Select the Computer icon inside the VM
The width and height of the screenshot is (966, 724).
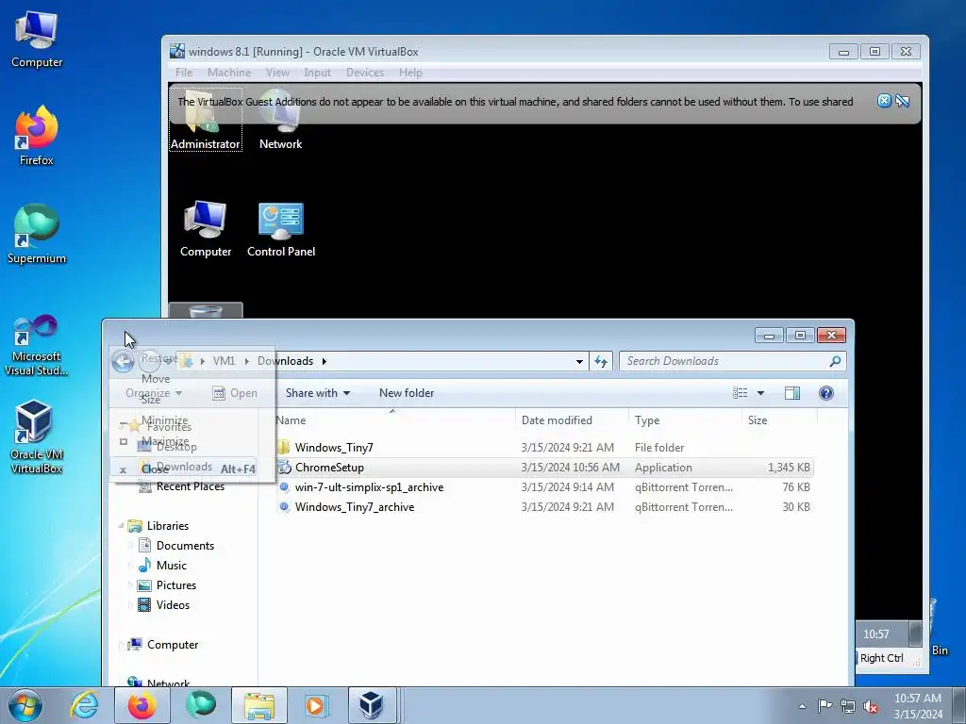pos(205,228)
